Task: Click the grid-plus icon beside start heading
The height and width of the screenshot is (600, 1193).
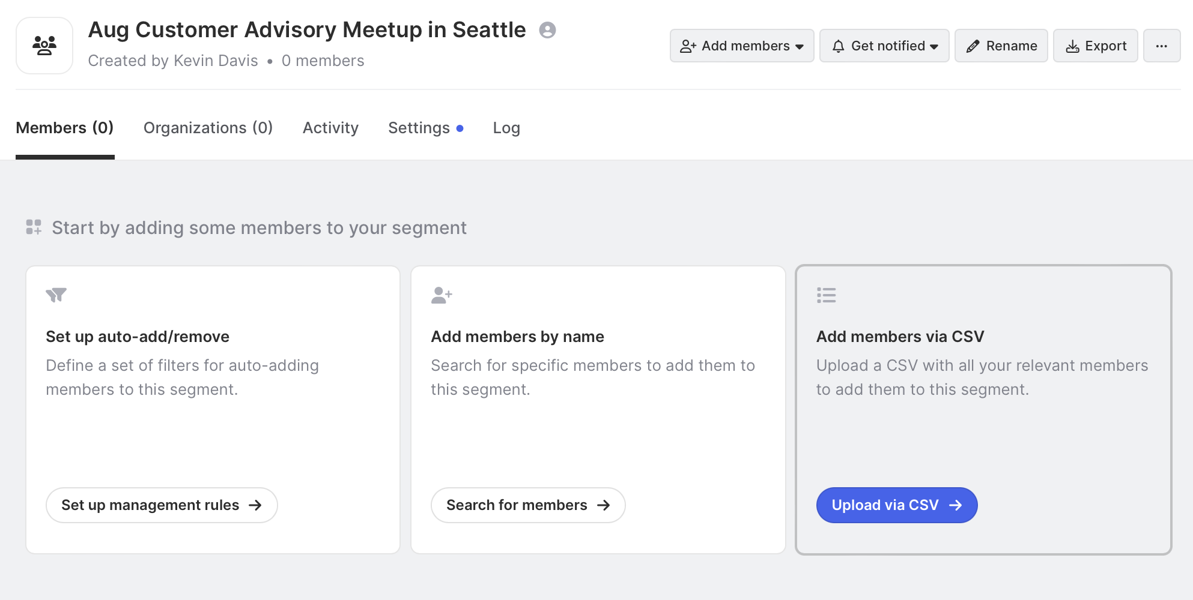Action: coord(34,227)
